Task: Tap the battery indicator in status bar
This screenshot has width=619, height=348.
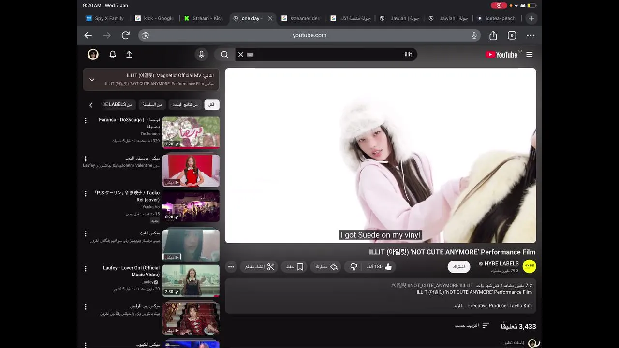Action: pyautogui.click(x=531, y=5)
